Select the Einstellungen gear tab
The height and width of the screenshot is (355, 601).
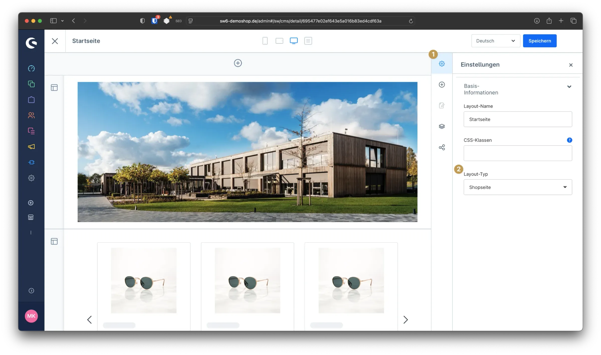[442, 64]
